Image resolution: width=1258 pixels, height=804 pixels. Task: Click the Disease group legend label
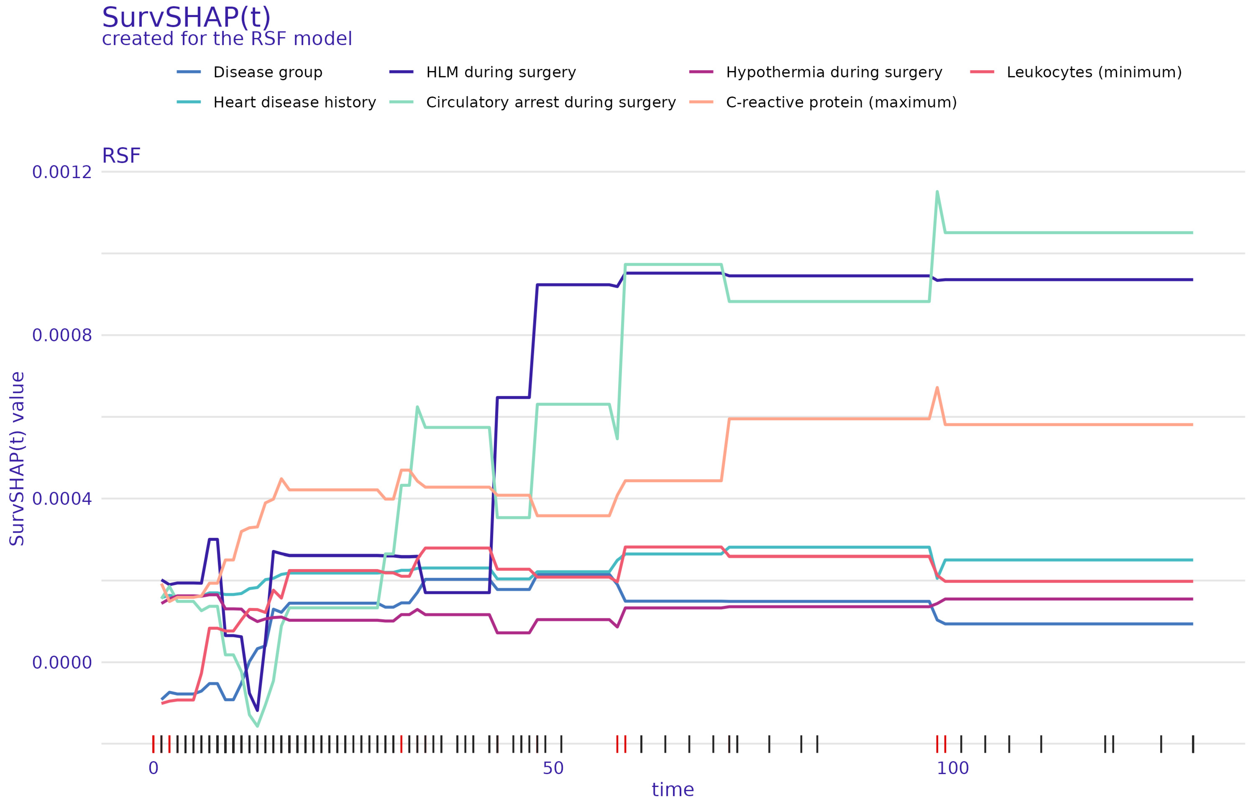(x=268, y=72)
